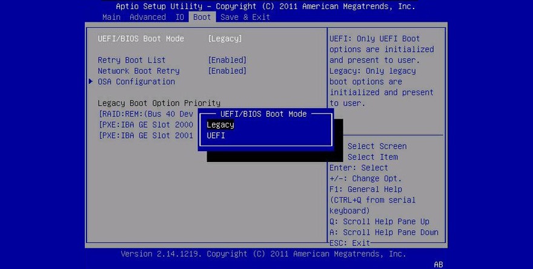The image size is (533, 269).
Task: Go to the Save & Exit tab
Action: click(x=245, y=17)
